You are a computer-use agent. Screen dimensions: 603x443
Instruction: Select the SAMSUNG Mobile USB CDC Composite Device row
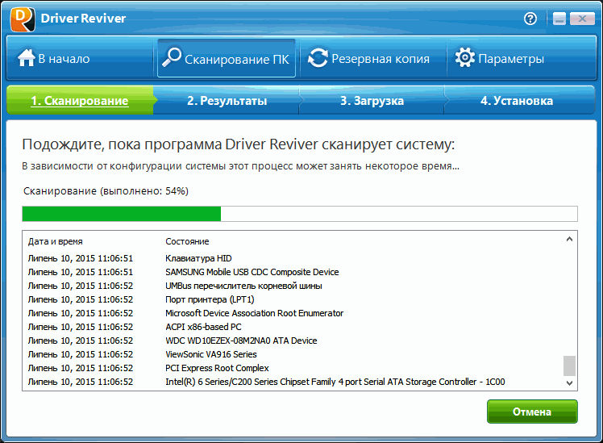coord(294,272)
